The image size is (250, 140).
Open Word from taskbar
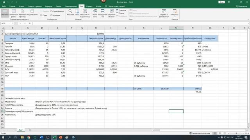point(41,137)
